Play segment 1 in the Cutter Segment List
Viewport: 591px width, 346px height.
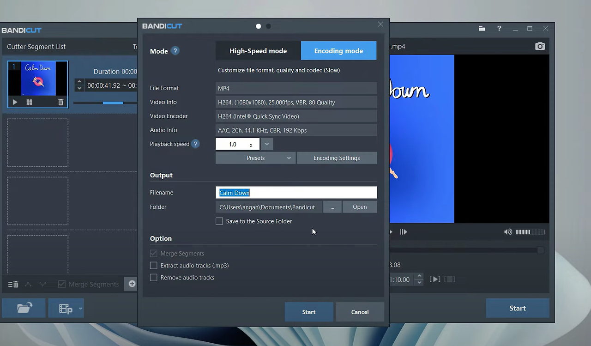pos(15,102)
